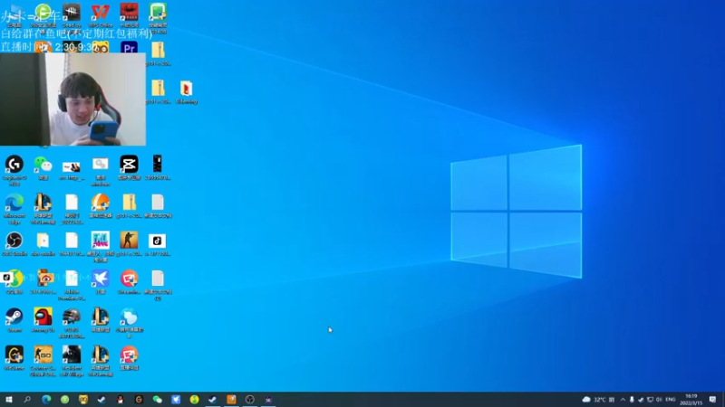The image size is (725, 407).
Task: Switch input language via ENG indicator
Action: [671, 400]
